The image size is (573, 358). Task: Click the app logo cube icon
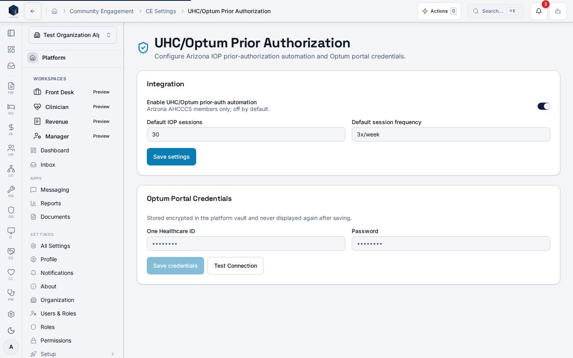(x=14, y=11)
